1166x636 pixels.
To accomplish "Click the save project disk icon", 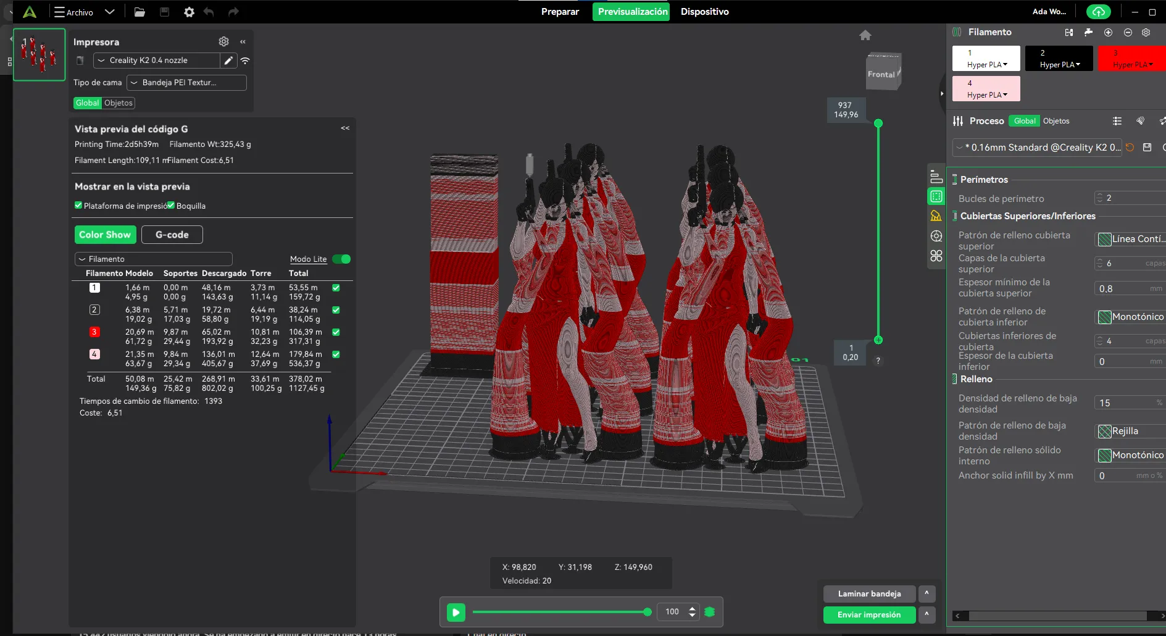I will pyautogui.click(x=164, y=12).
